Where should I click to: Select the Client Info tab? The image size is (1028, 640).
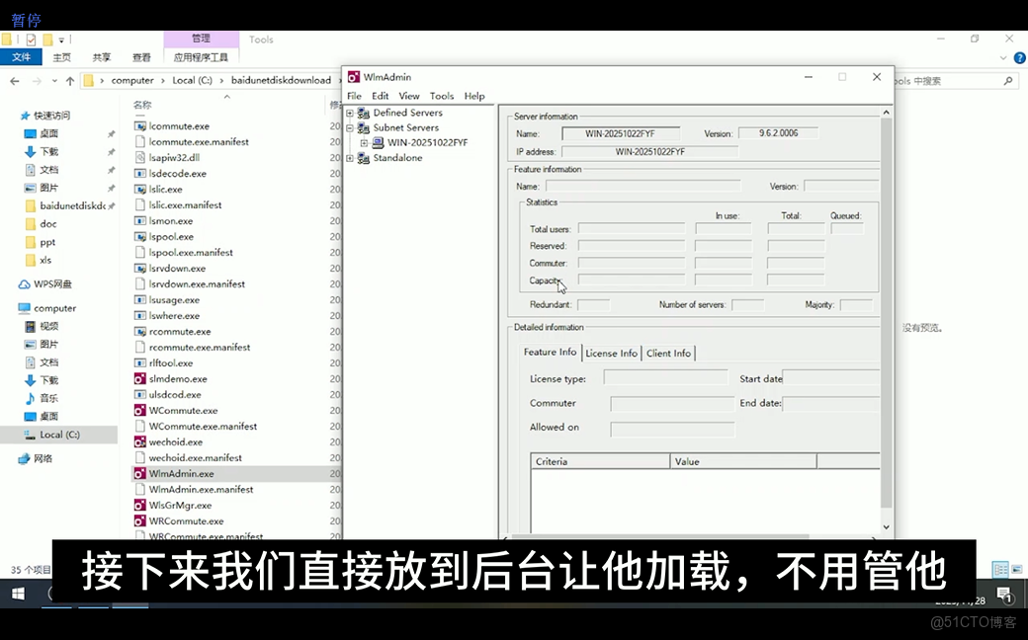668,353
